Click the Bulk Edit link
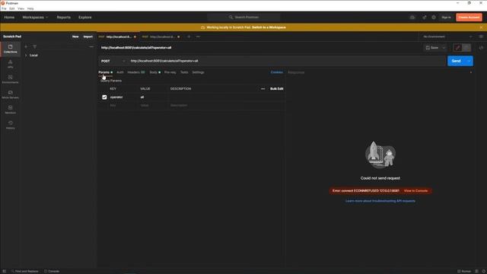 pos(276,89)
